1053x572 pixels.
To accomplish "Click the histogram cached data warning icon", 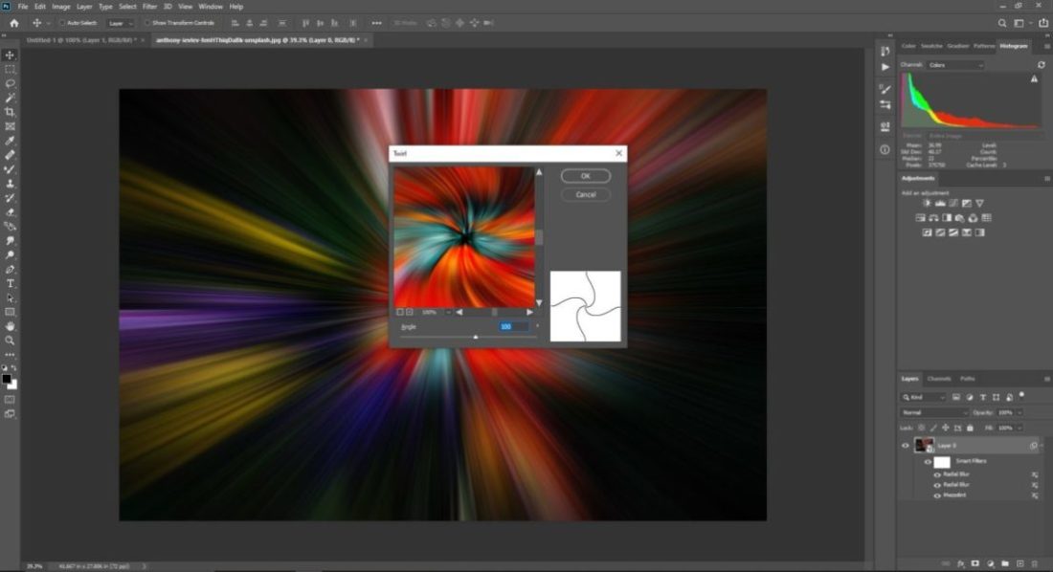I will [x=1034, y=79].
